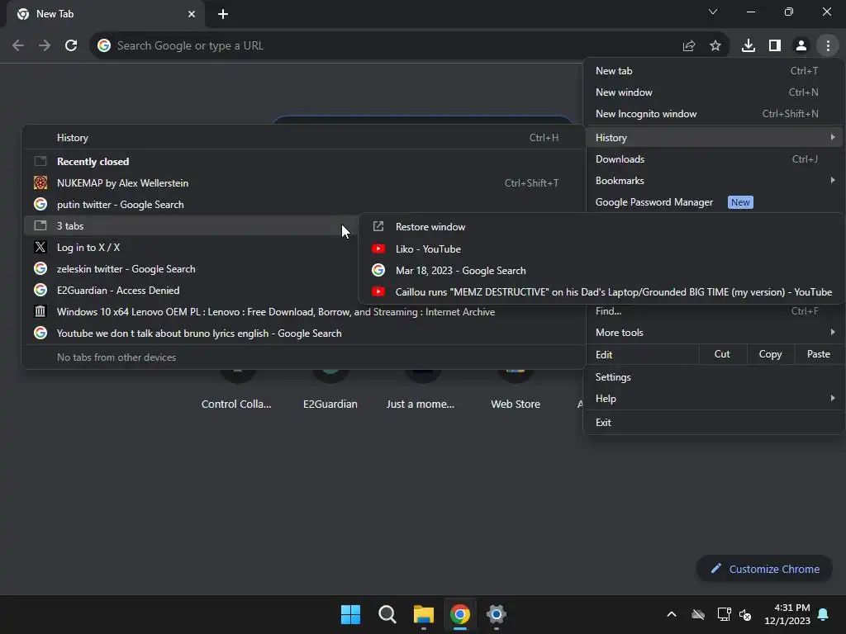Click the Paste button in Edit row
The width and height of the screenshot is (846, 634).
point(819,354)
